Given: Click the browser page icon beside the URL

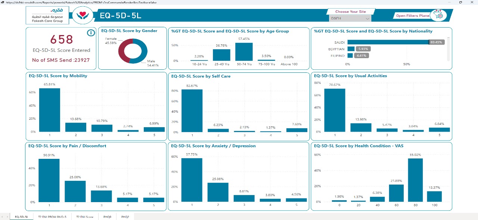Looking at the screenshot, I should pos(3,2).
